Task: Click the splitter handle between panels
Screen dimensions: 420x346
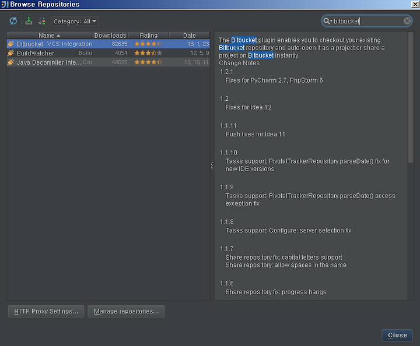Action: pos(212,166)
